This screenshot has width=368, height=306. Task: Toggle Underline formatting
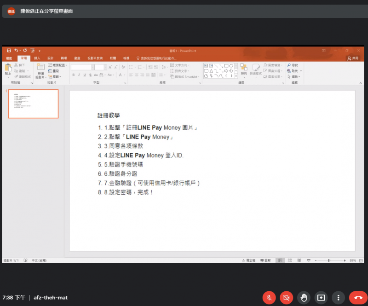(85, 75)
